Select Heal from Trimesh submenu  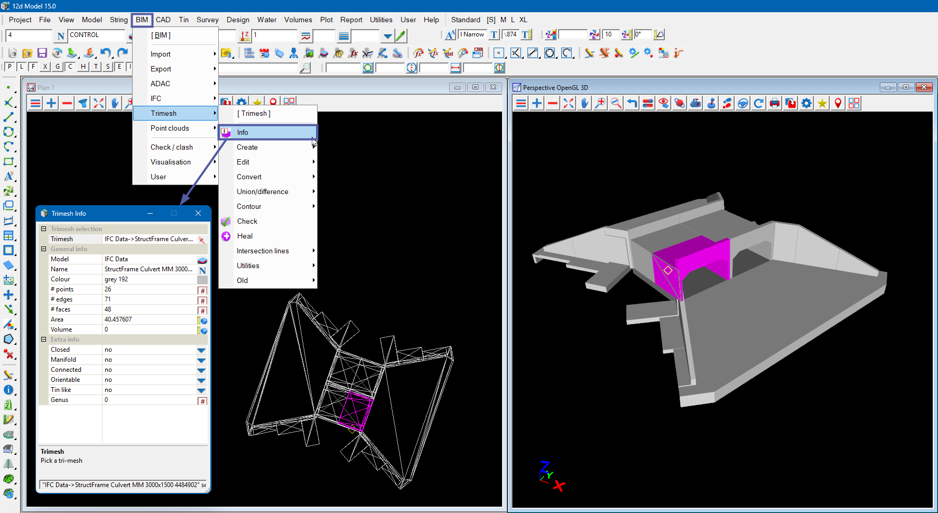245,236
